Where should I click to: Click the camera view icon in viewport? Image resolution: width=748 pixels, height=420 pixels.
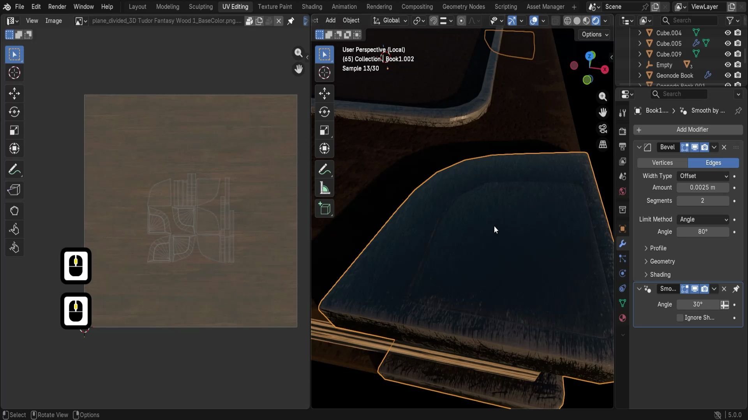tap(603, 129)
